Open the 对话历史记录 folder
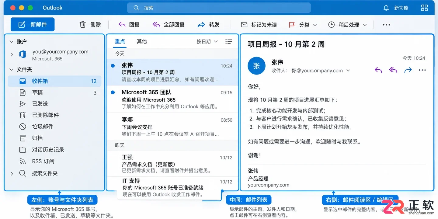This screenshot has height=219, width=438. pos(54,150)
